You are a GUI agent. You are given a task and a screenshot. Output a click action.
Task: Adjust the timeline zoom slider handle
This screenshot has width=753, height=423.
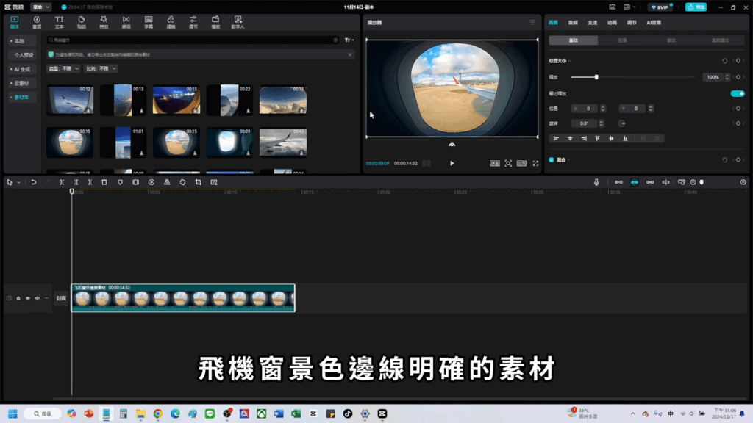pyautogui.click(x=702, y=182)
